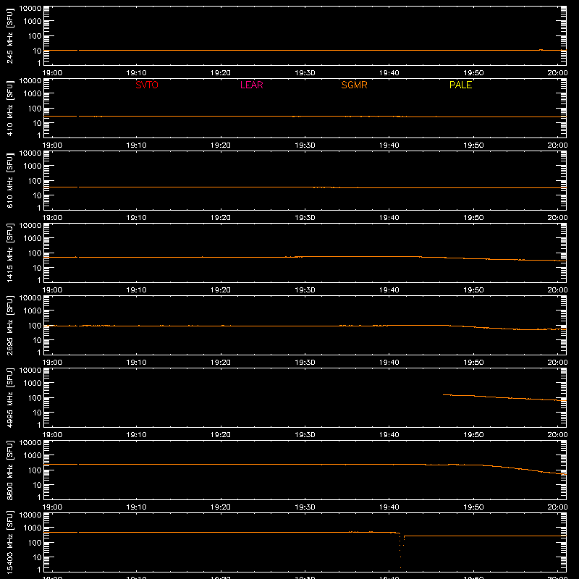Click the 19:40 tick label below 610 MHz plot
This screenshot has height=579, width=579.
tap(389, 218)
